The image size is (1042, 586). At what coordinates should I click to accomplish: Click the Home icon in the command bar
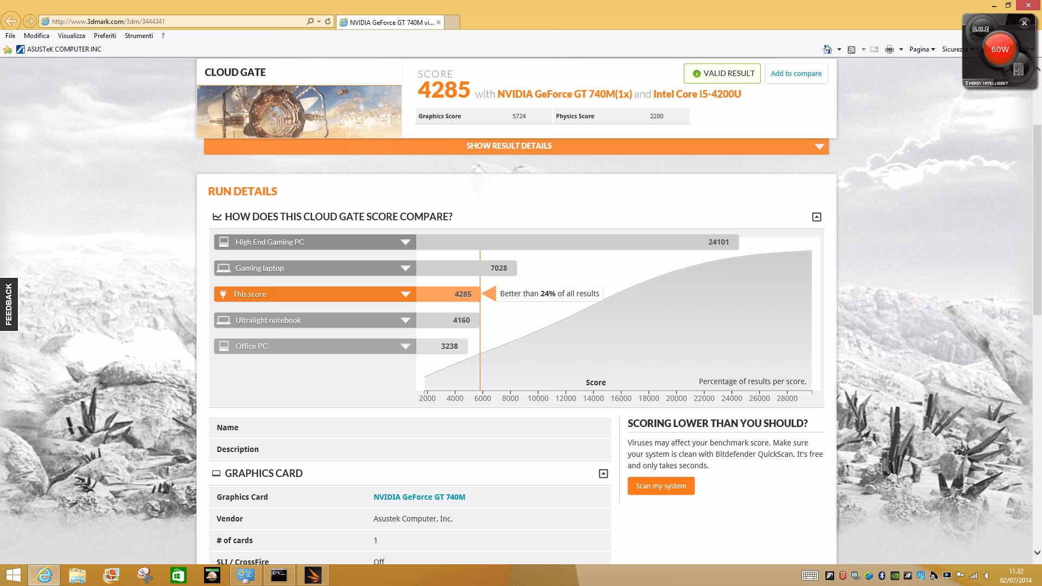pyautogui.click(x=827, y=49)
